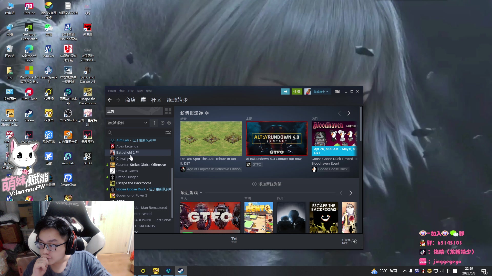Open the Steam inbox showing 12 messages
492x276 pixels.
(297, 91)
